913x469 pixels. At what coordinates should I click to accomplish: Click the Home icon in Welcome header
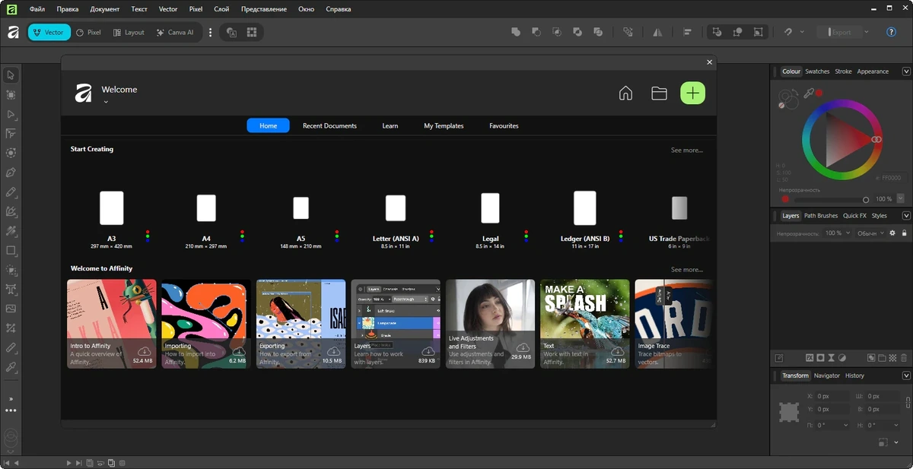point(625,93)
